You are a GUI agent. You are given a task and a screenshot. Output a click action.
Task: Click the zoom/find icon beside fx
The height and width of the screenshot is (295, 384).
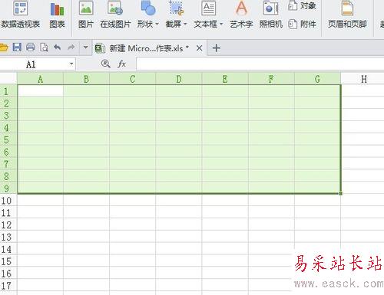105,64
